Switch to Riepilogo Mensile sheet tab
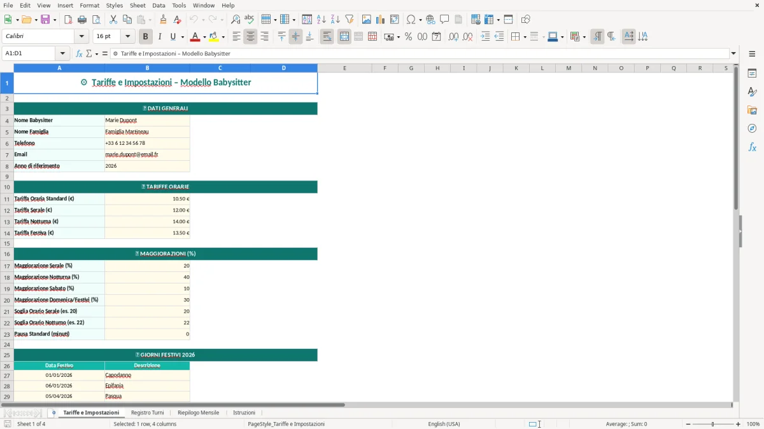This screenshot has height=429, width=764. [198, 412]
